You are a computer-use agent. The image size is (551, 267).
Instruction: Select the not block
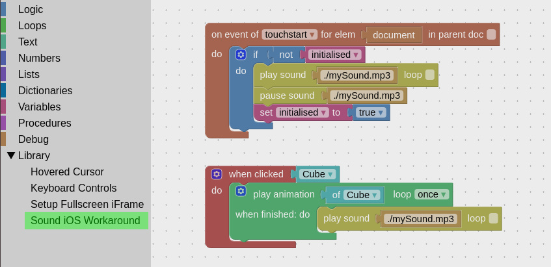(286, 55)
